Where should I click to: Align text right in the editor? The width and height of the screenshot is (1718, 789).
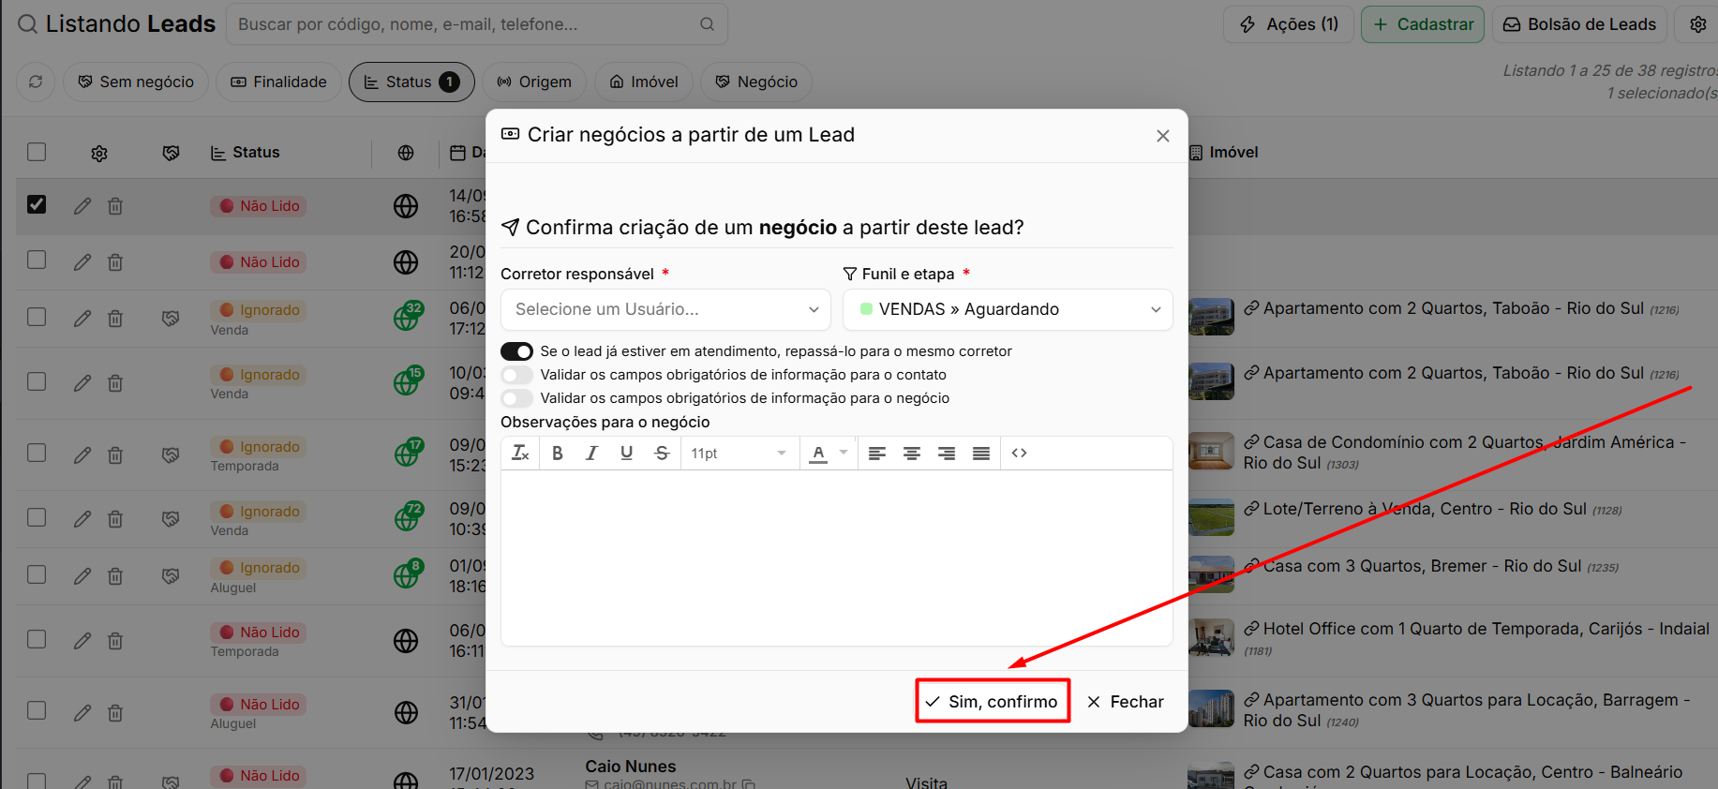(x=947, y=454)
